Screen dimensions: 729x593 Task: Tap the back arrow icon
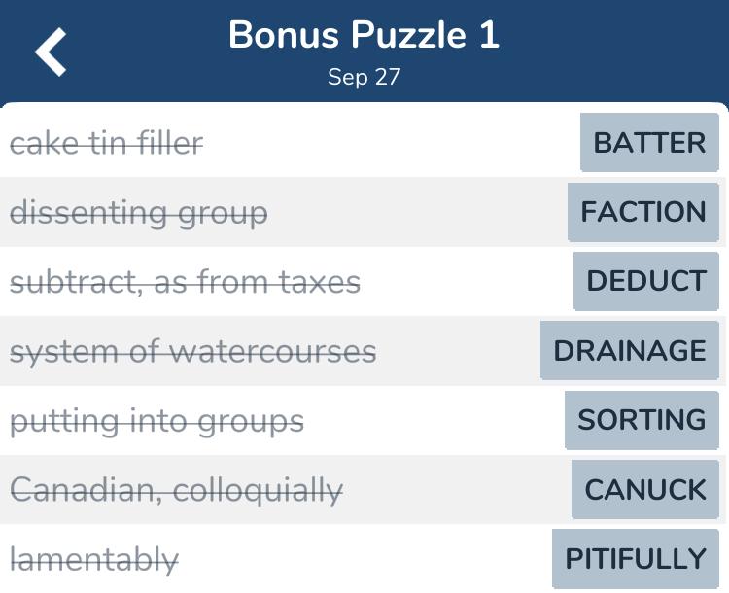[52, 52]
